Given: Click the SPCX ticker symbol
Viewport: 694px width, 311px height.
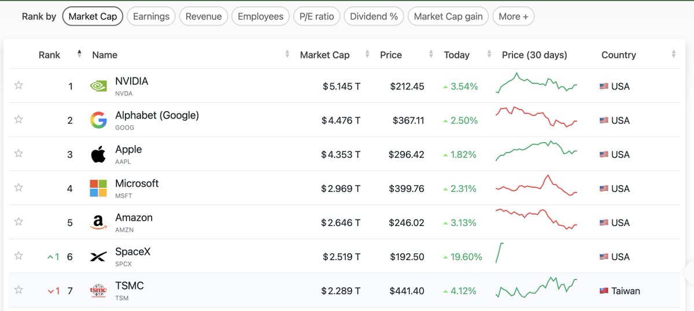Looking at the screenshot, I should [124, 264].
